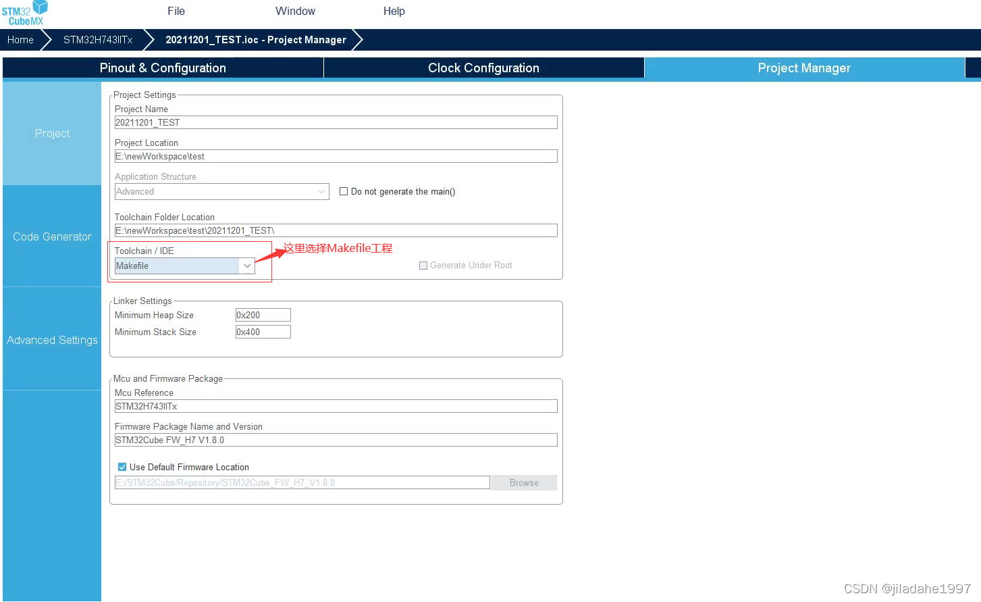Open the Toolchain / IDE Makefile dropdown
The width and height of the screenshot is (981, 602).
point(184,266)
